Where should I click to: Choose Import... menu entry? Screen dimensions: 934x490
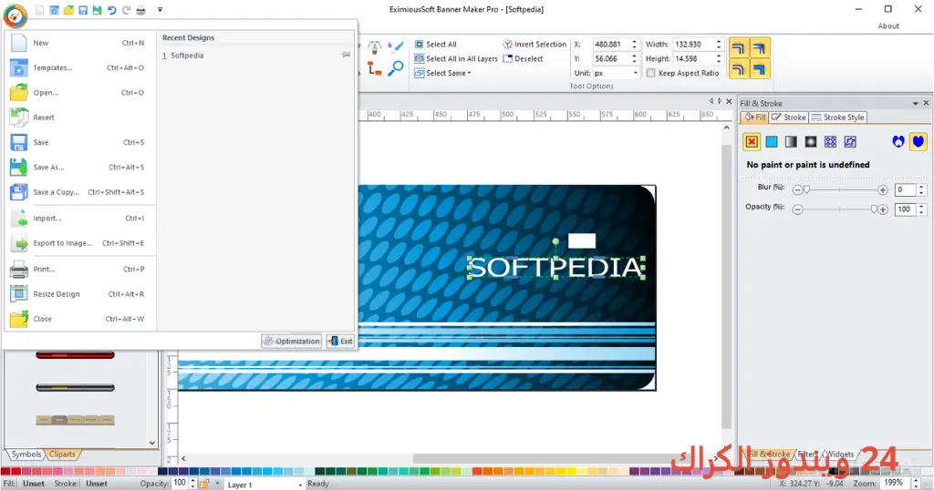click(x=80, y=219)
